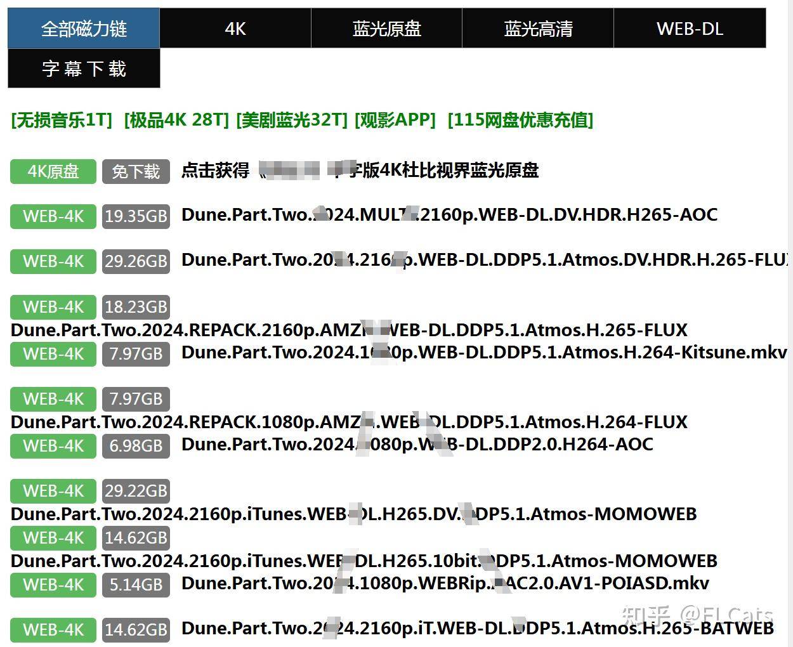Click the 7.97GB badge beside the Kitsune.mkv release
793x647 pixels.
136,354
